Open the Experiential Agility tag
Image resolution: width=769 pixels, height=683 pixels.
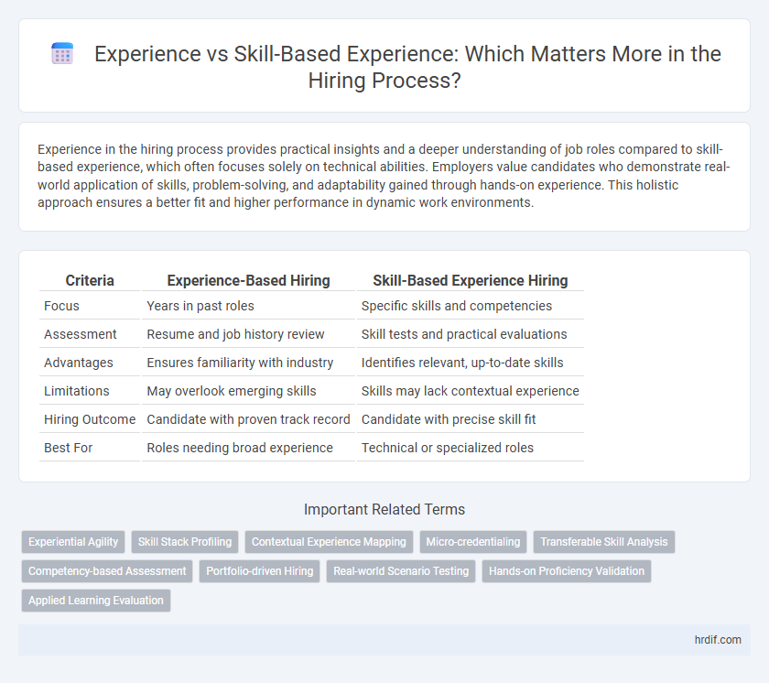pos(73,542)
